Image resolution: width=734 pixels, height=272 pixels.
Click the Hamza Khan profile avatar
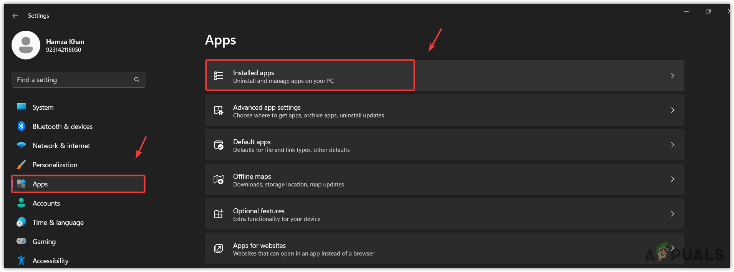pyautogui.click(x=26, y=45)
